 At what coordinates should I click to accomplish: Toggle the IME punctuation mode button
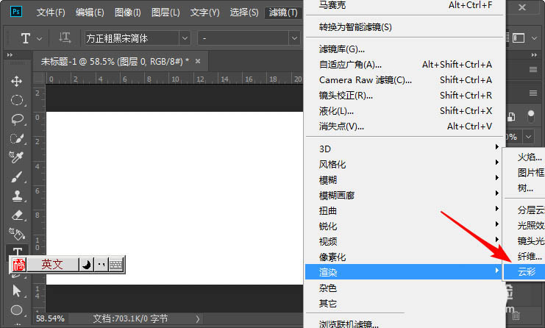(x=101, y=265)
